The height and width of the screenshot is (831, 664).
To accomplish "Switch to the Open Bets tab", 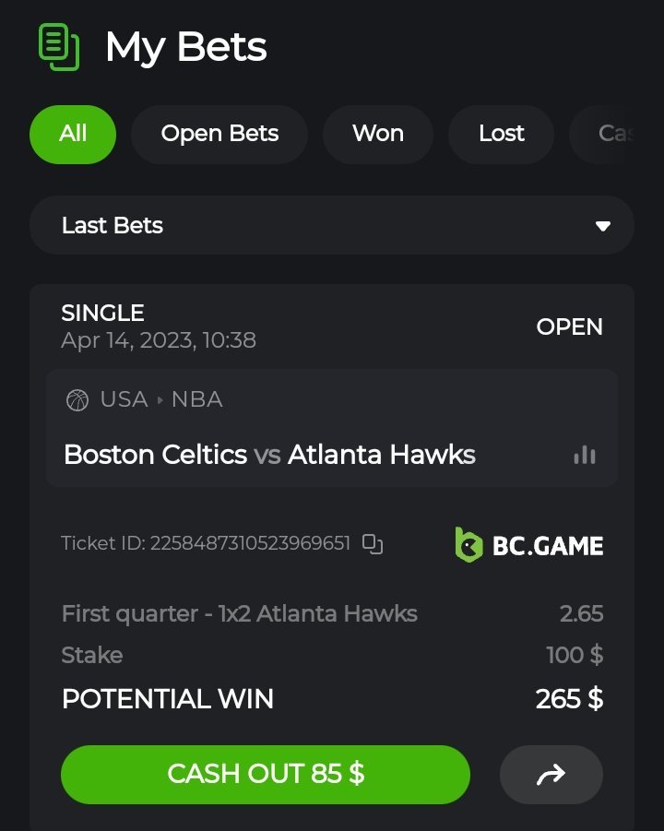I will pos(219,134).
